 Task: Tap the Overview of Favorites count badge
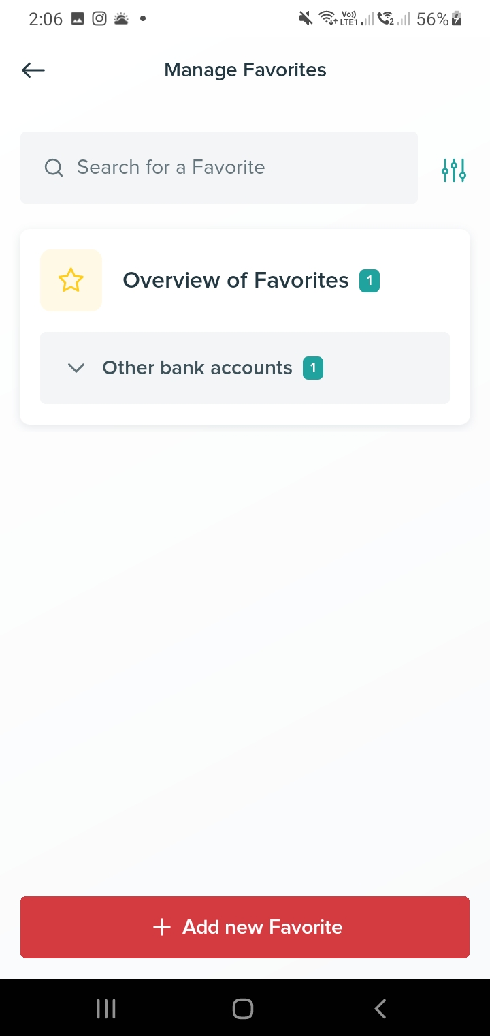370,280
